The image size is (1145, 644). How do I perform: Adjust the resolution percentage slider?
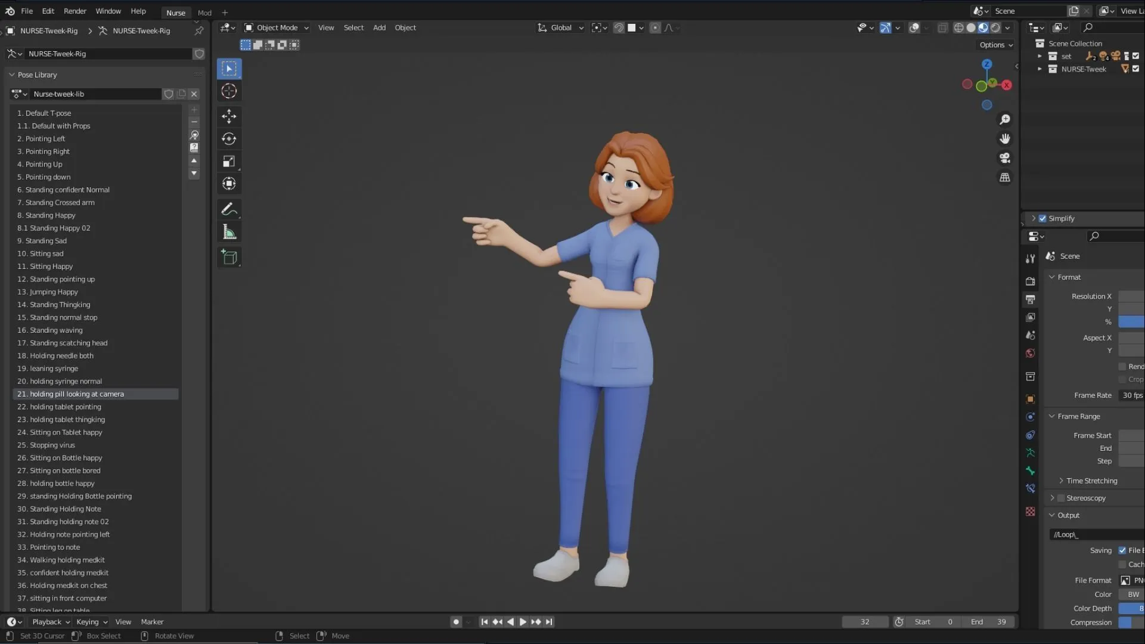pyautogui.click(x=1132, y=322)
